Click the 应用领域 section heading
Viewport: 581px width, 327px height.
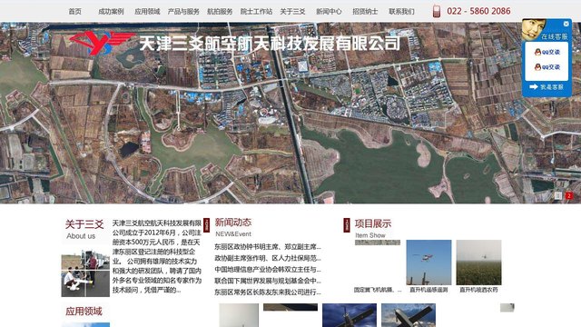[84, 312]
